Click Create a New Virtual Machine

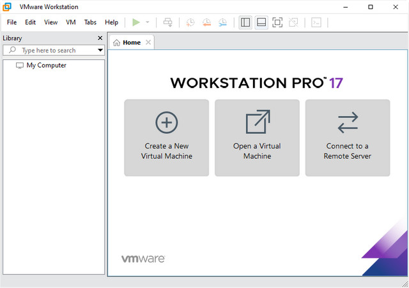(x=166, y=138)
